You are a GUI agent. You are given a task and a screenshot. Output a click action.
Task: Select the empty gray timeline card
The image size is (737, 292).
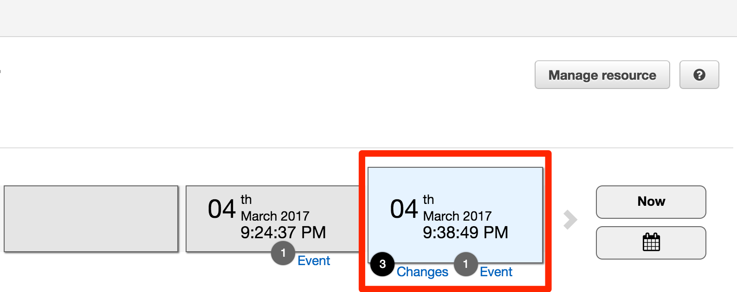coord(91,219)
